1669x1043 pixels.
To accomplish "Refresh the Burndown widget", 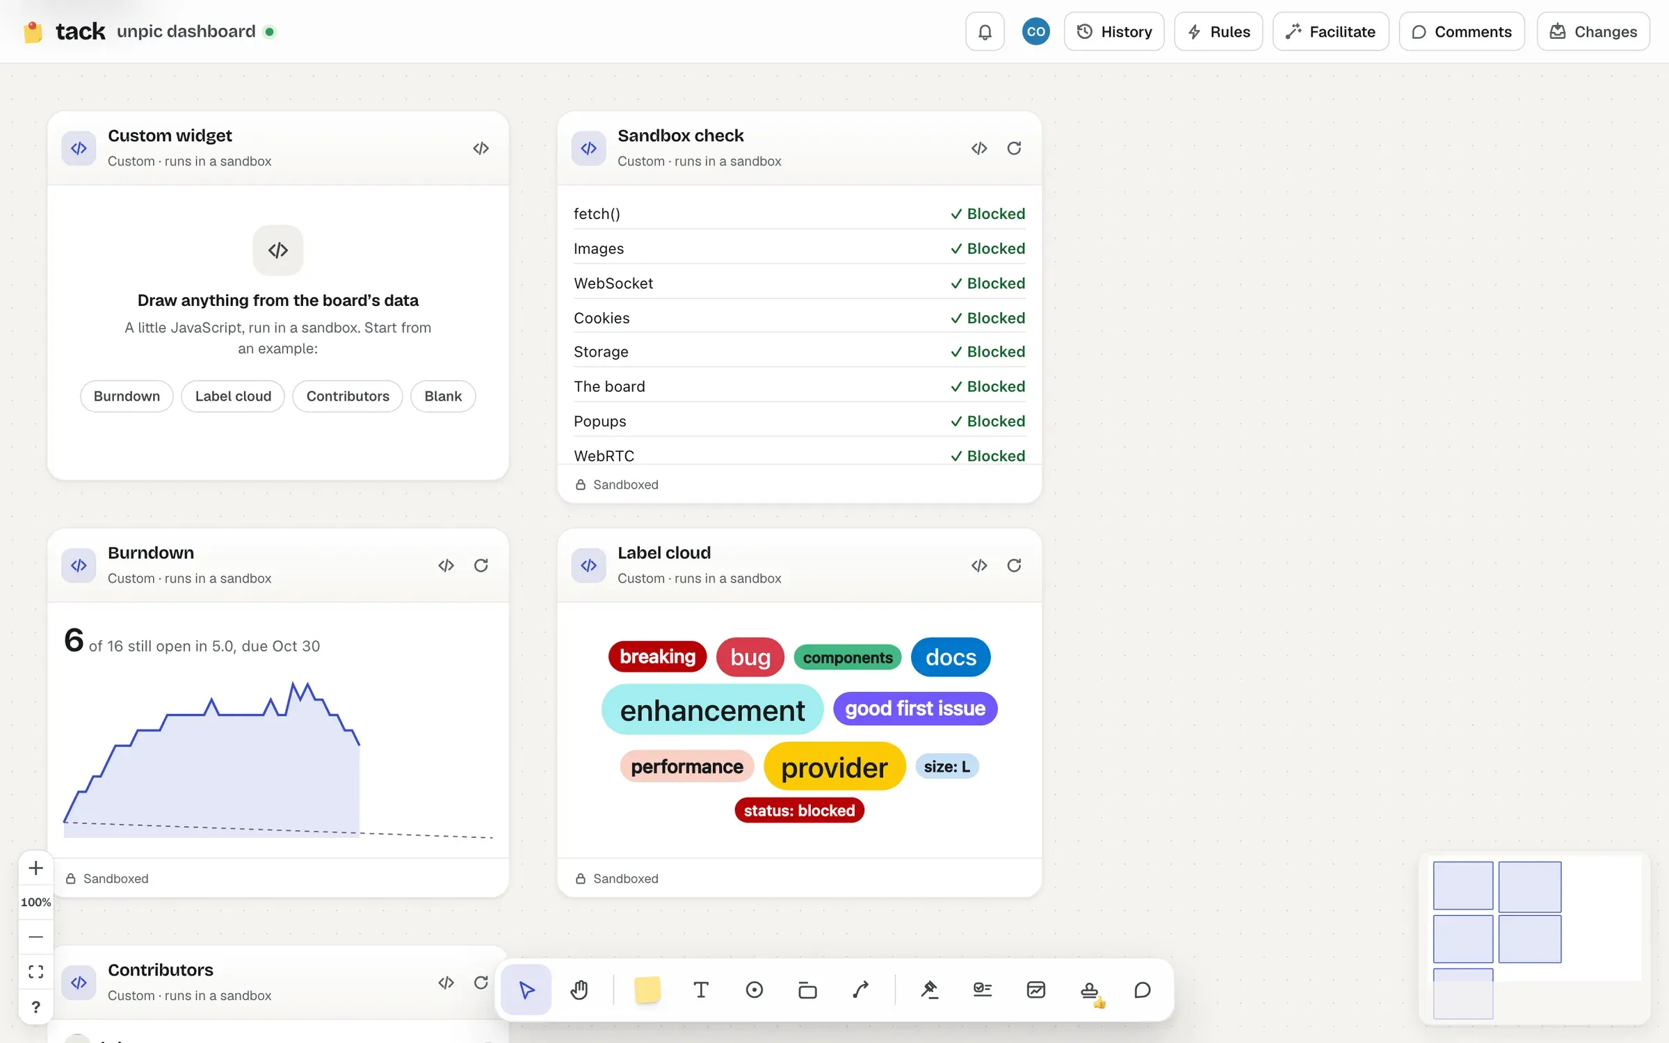I will [481, 565].
